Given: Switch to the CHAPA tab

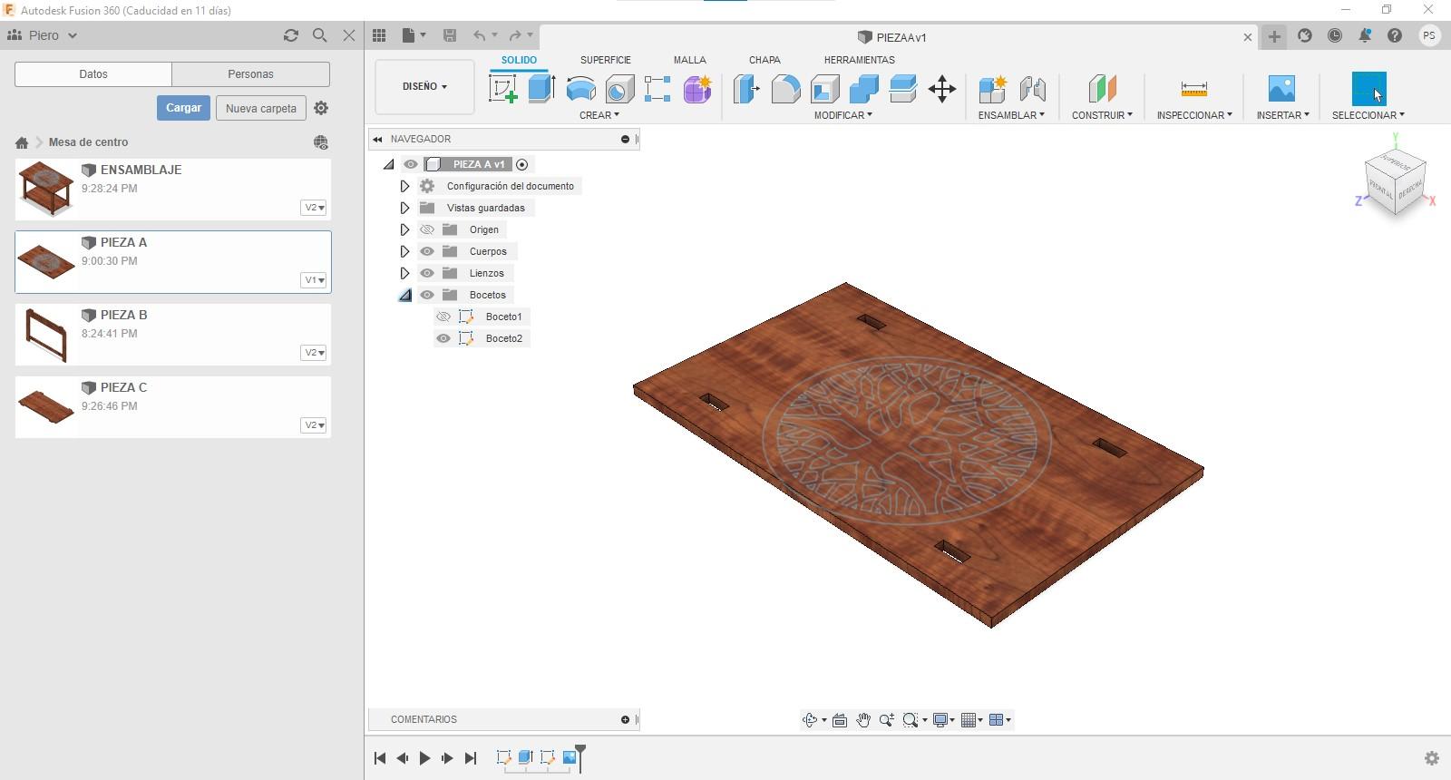Looking at the screenshot, I should click(x=764, y=60).
